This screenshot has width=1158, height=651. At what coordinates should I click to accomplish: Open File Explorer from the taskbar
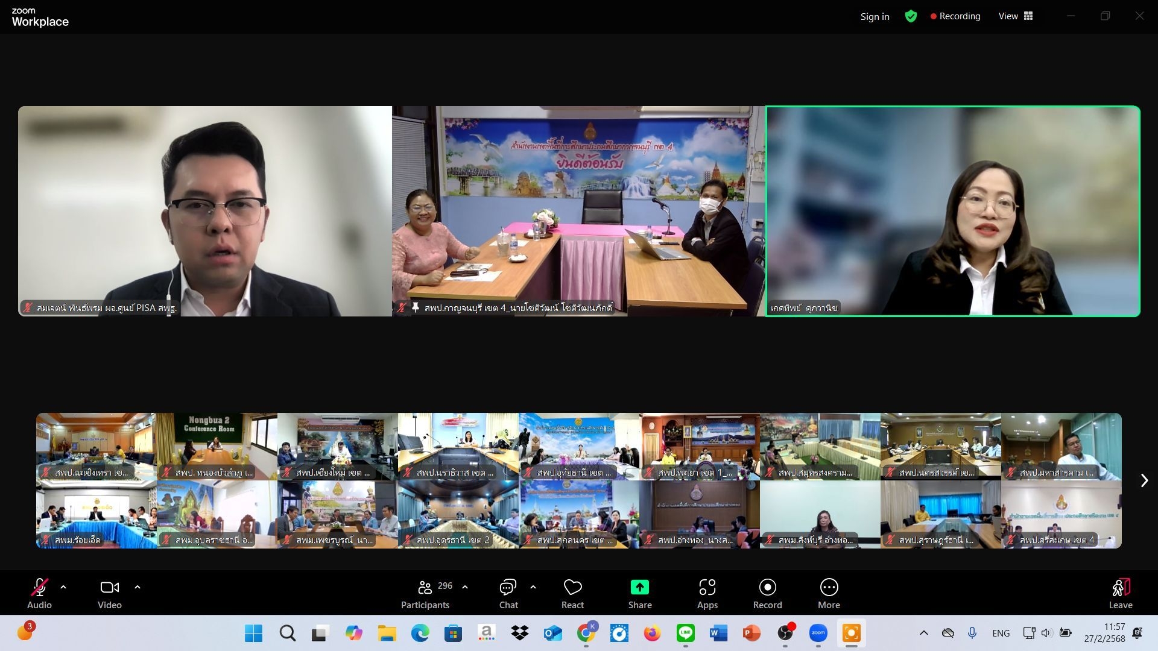[x=387, y=633]
